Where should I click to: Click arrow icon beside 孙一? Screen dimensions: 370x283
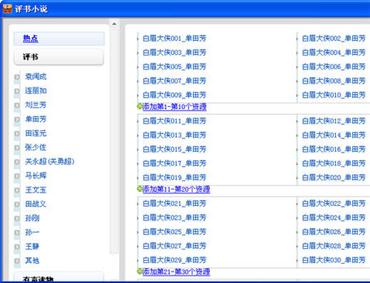[x=17, y=233]
